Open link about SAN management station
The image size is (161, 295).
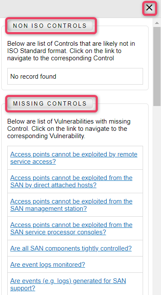click(x=71, y=205)
